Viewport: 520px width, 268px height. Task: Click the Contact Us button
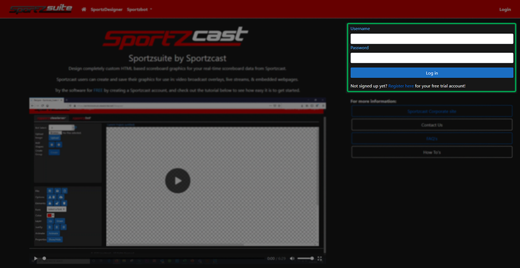[x=432, y=125]
